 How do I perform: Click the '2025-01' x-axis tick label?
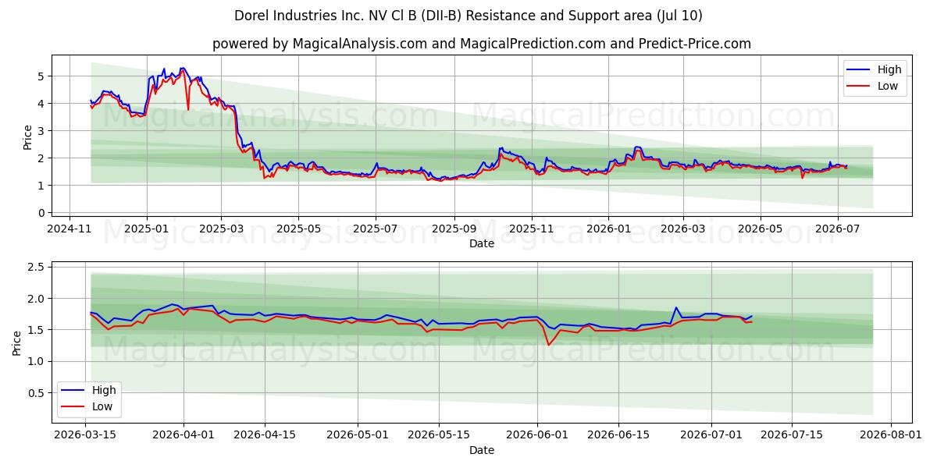pos(146,229)
